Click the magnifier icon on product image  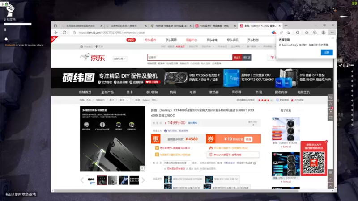142,168
